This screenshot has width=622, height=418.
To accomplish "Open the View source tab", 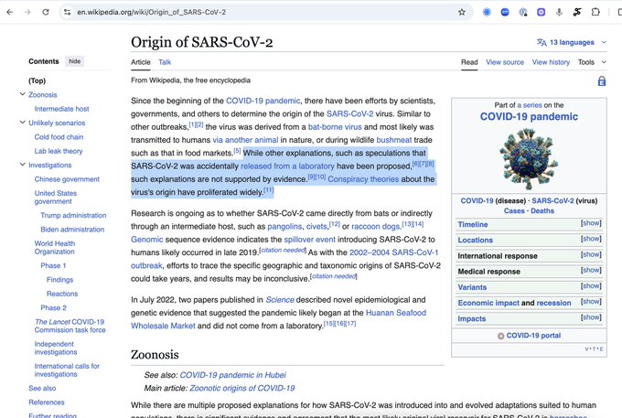I will point(505,62).
